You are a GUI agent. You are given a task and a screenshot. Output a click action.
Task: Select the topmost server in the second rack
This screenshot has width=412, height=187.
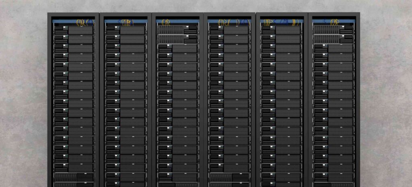click(126, 30)
